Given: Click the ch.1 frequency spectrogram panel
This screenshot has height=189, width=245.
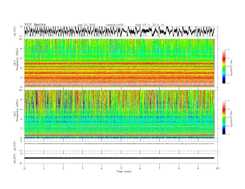Looking at the screenshot, I should click(x=119, y=63).
